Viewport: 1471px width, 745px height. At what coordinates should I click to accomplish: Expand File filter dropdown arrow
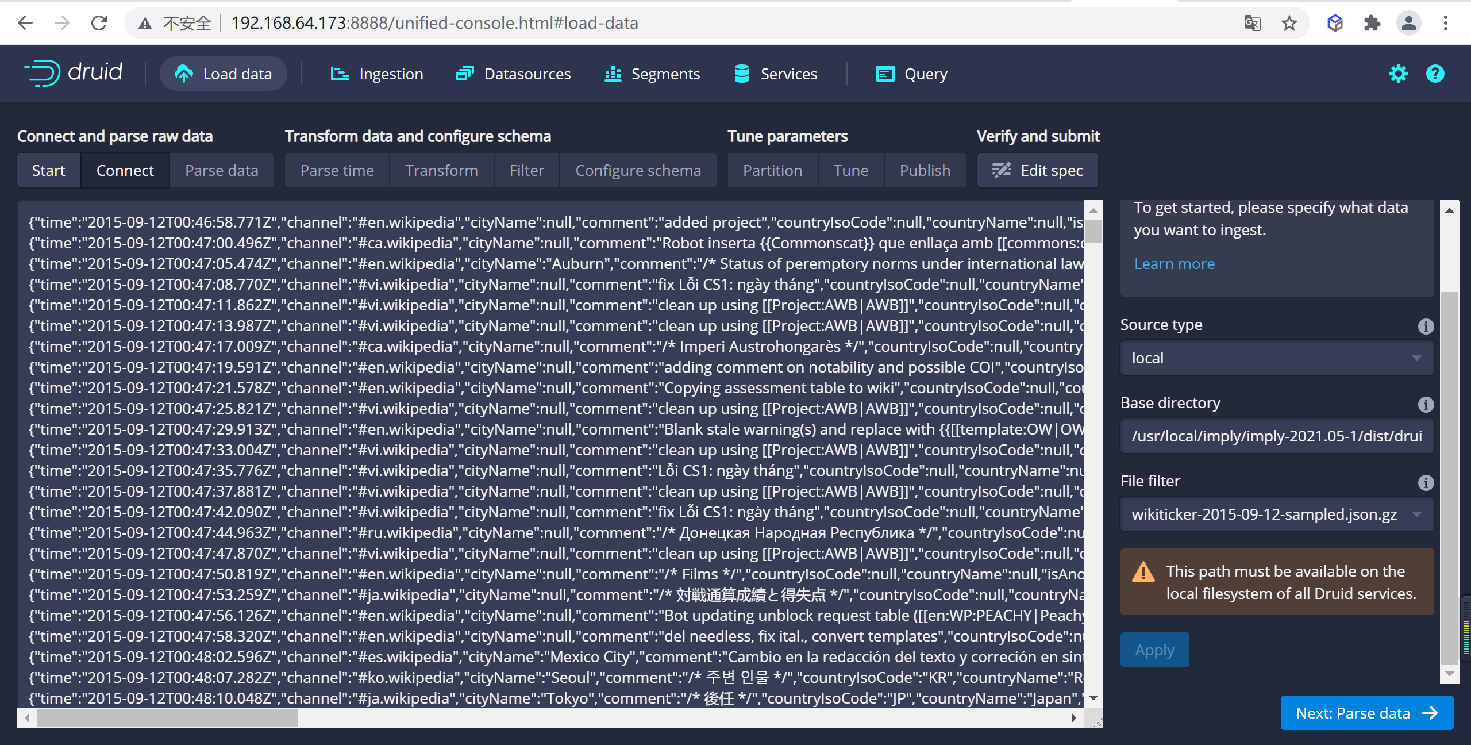1416,514
